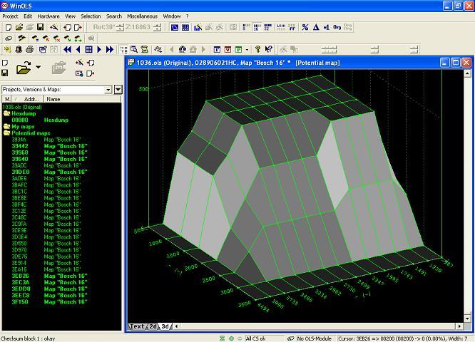Click the black arrow button beside the combo box
Viewport: 475px width, 342px height.
(118, 90)
